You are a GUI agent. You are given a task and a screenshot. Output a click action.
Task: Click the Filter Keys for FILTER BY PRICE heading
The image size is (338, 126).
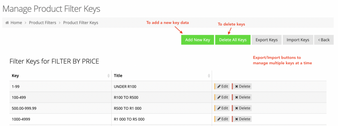tap(54, 62)
